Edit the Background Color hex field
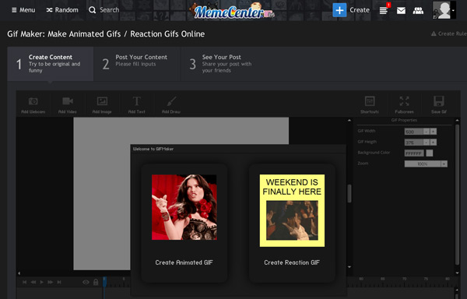 click(414, 153)
